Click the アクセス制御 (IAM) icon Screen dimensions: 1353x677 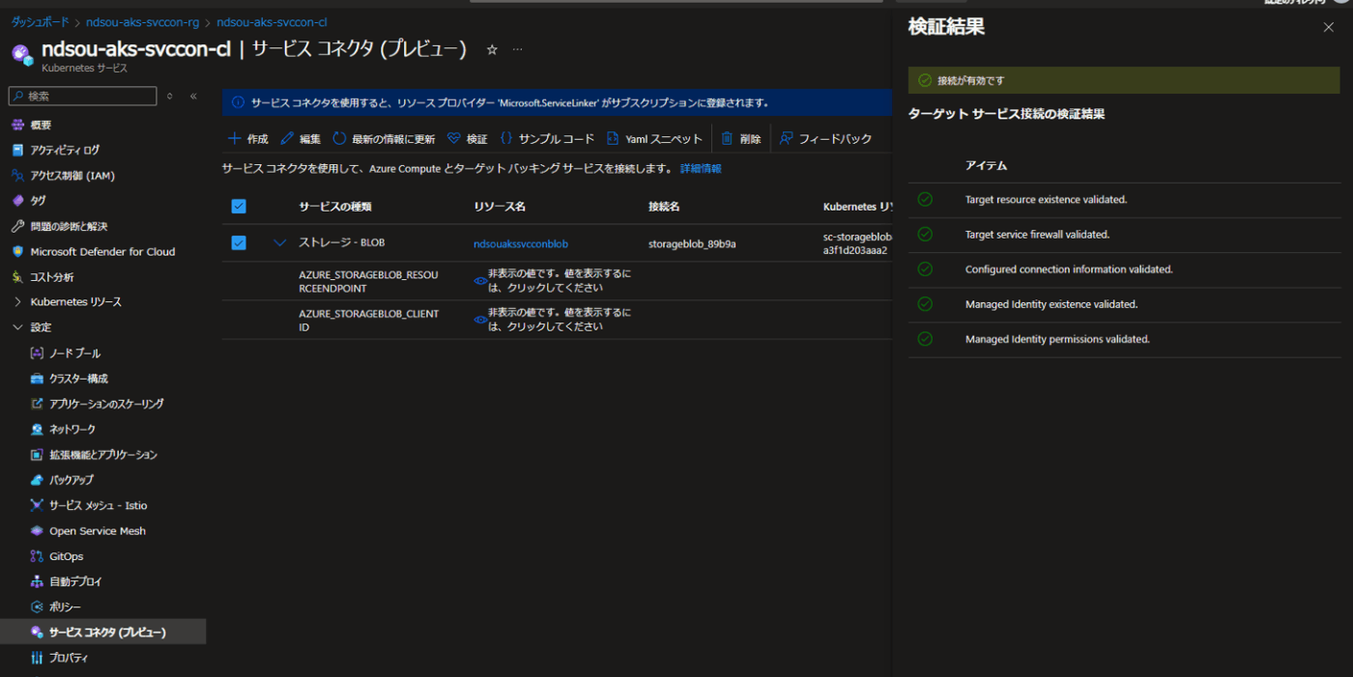point(17,176)
